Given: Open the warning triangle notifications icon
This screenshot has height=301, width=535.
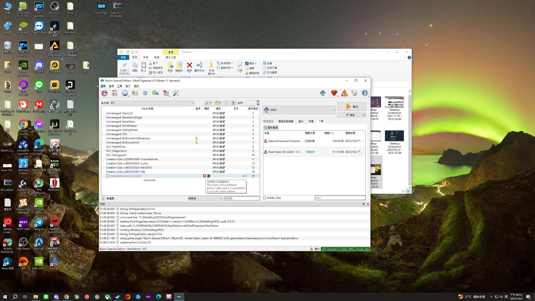Looking at the screenshot, I should pos(344,93).
